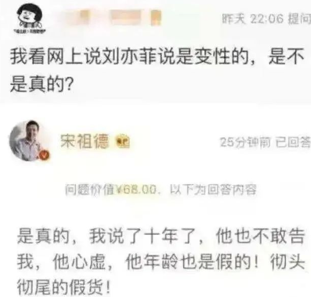Select question's second line 是真的?
The height and width of the screenshot is (297, 311).
click(x=41, y=84)
